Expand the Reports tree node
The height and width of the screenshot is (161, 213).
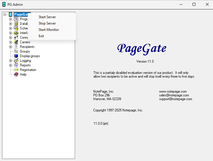[10, 65]
